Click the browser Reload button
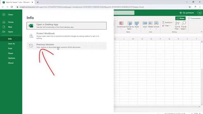This screenshot has width=203, height=114. [12, 7]
